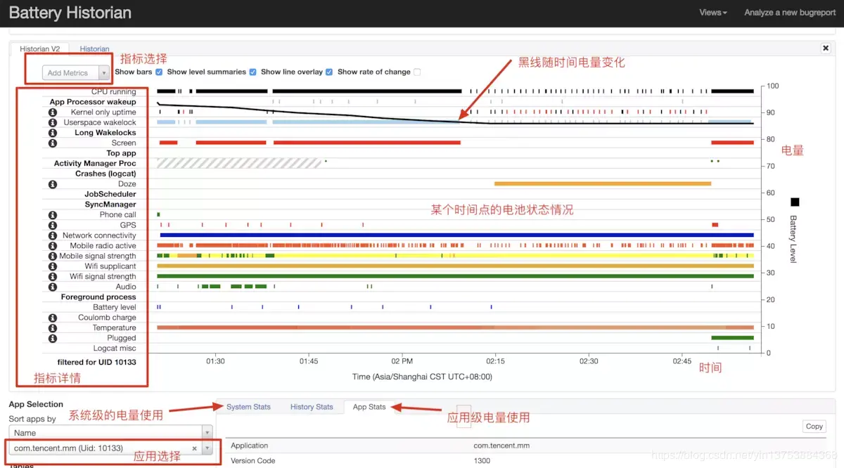Screen dimensions: 844x468
Task: Toggle Show bars checkbox
Action: tap(159, 72)
